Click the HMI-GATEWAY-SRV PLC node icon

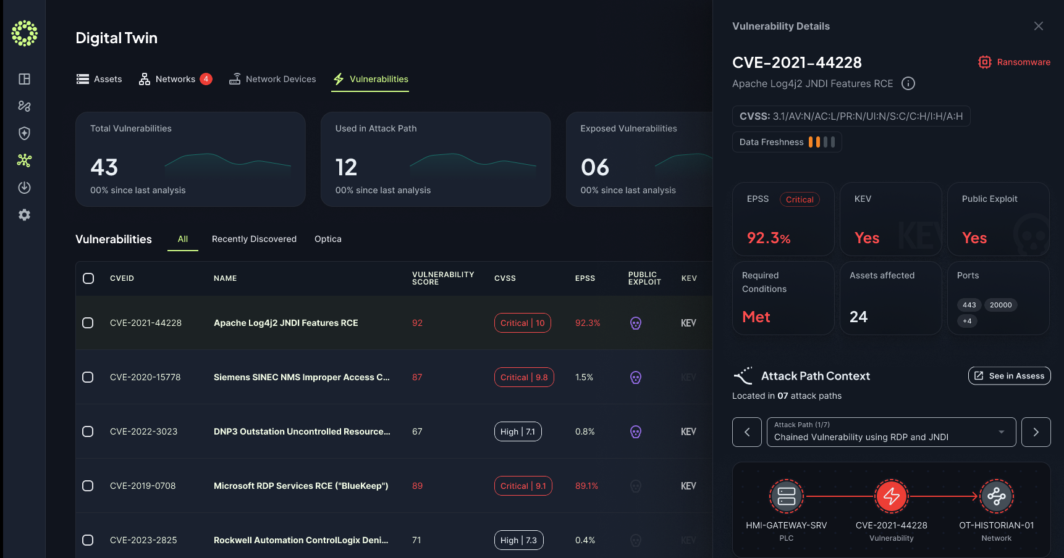[787, 496]
